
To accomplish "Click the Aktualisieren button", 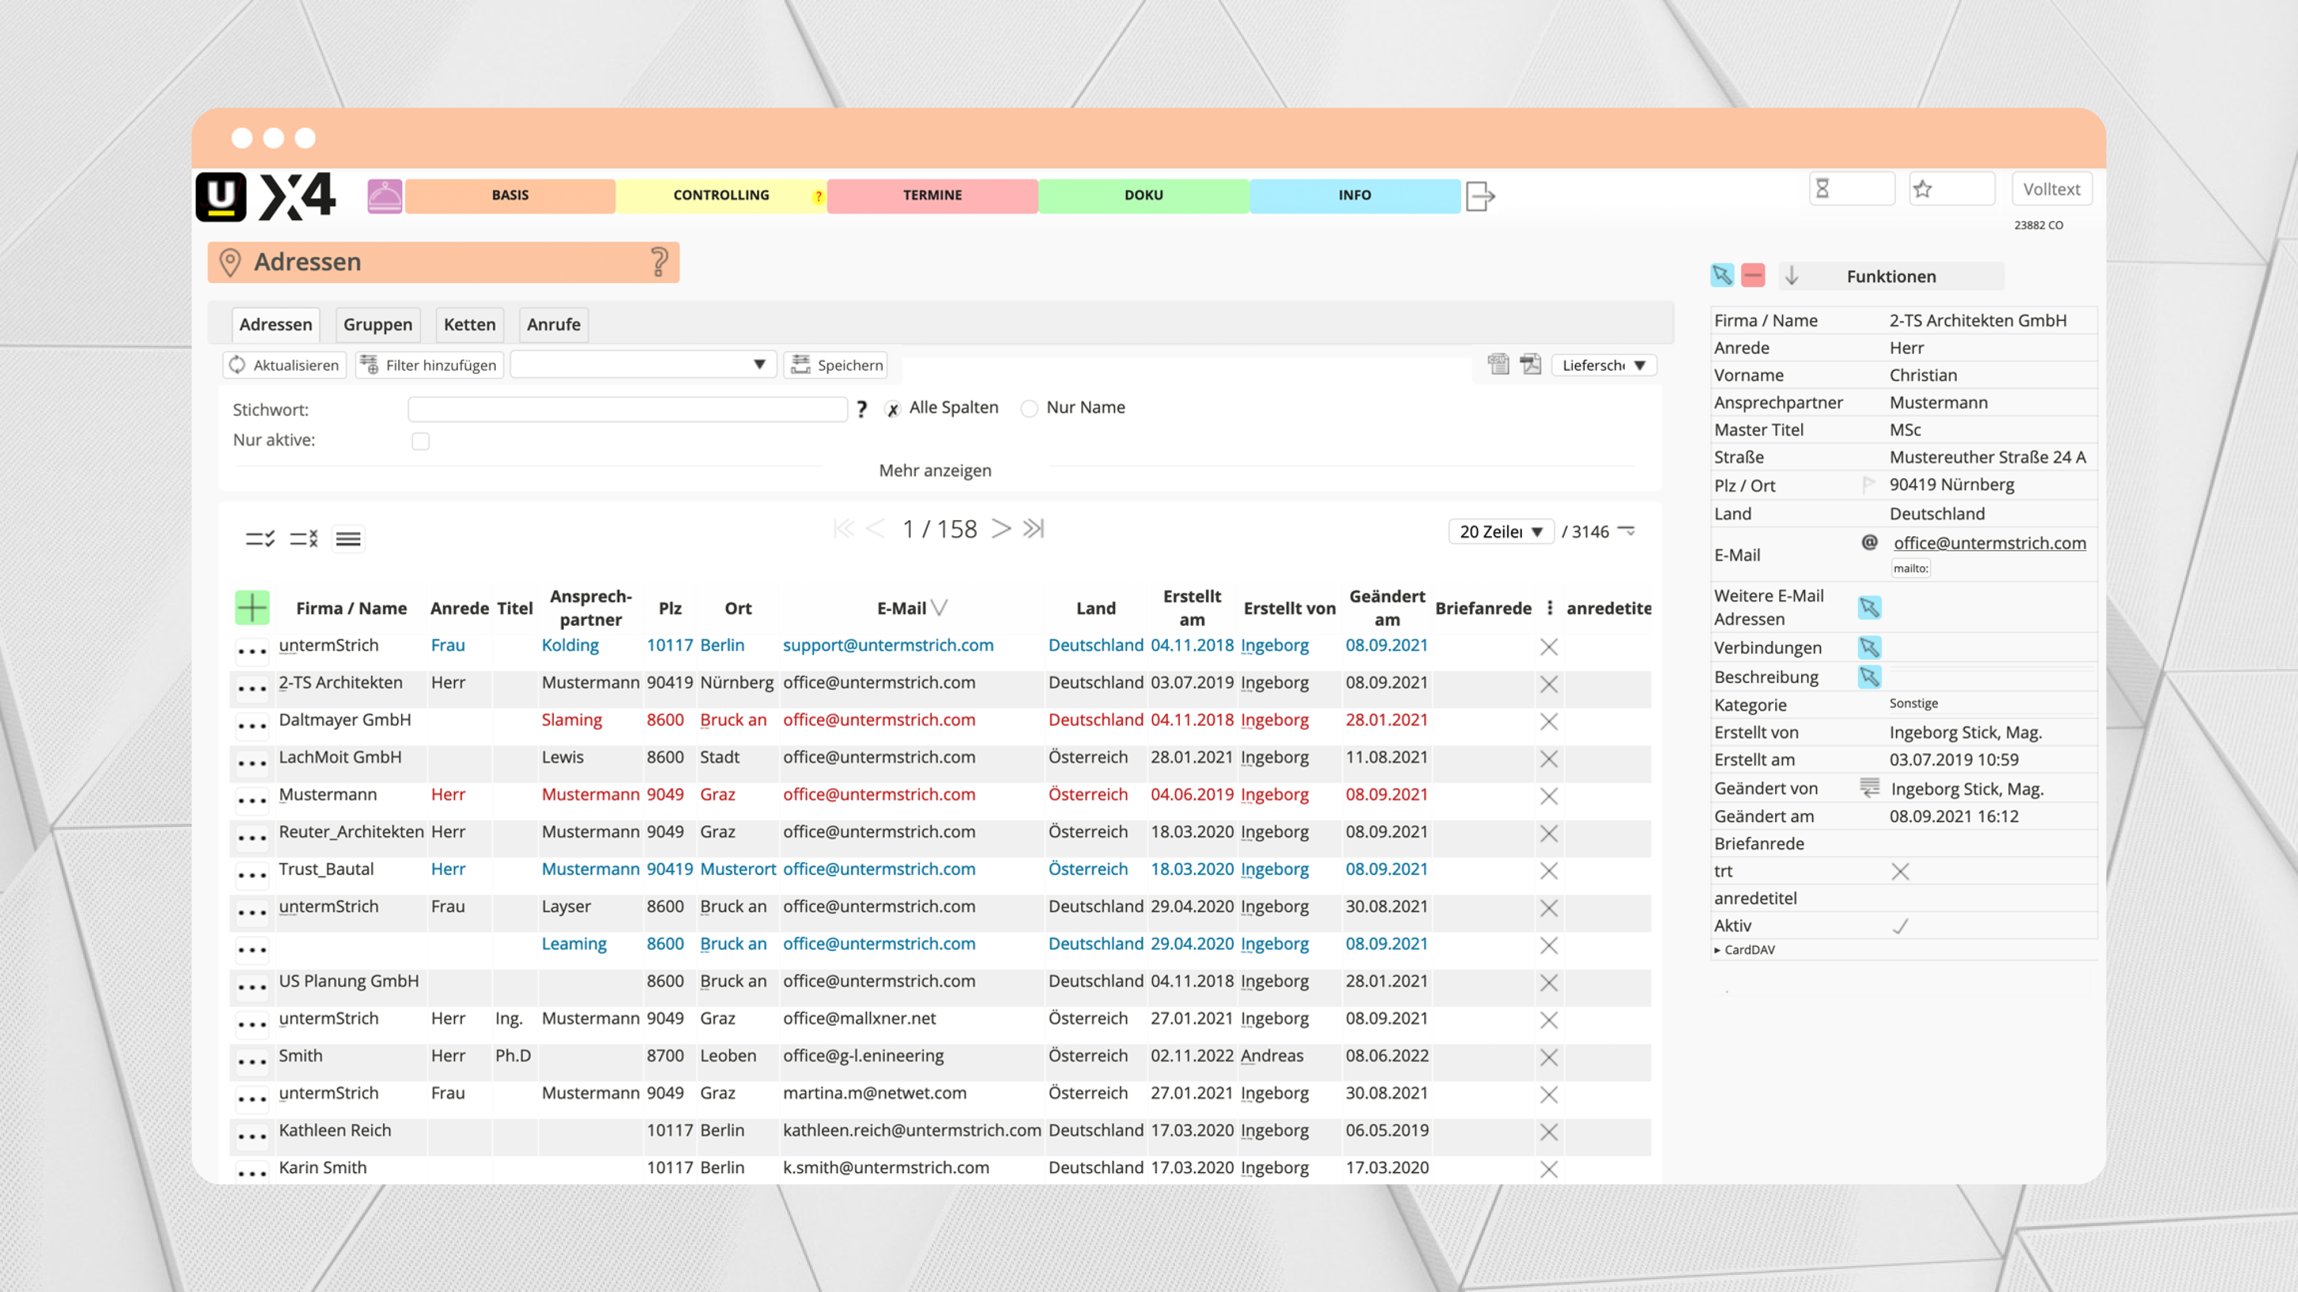I will [x=284, y=365].
